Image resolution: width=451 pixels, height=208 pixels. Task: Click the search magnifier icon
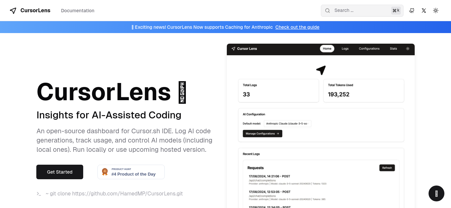328,11
